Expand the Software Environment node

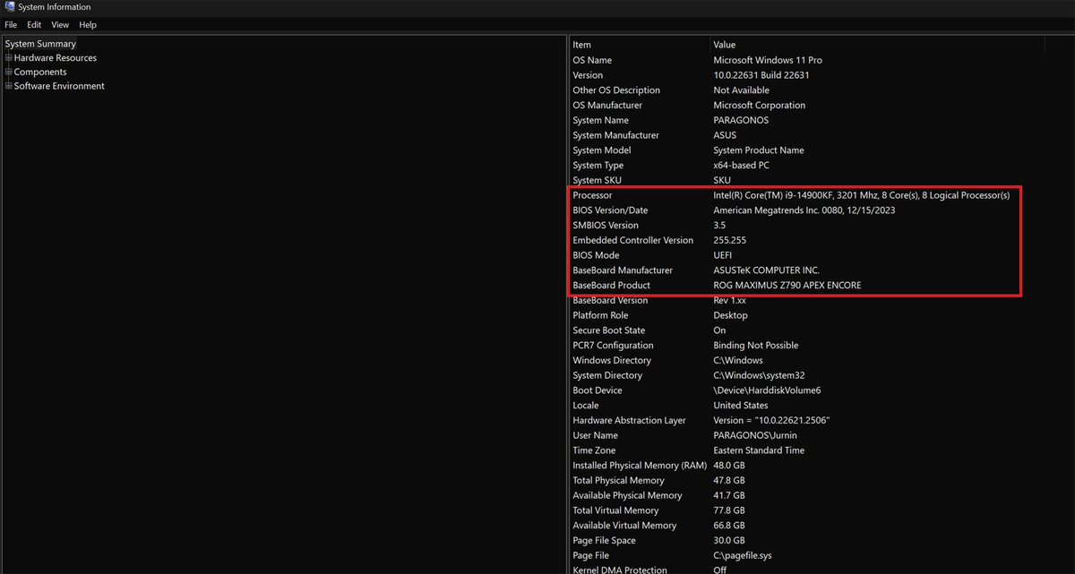point(8,87)
